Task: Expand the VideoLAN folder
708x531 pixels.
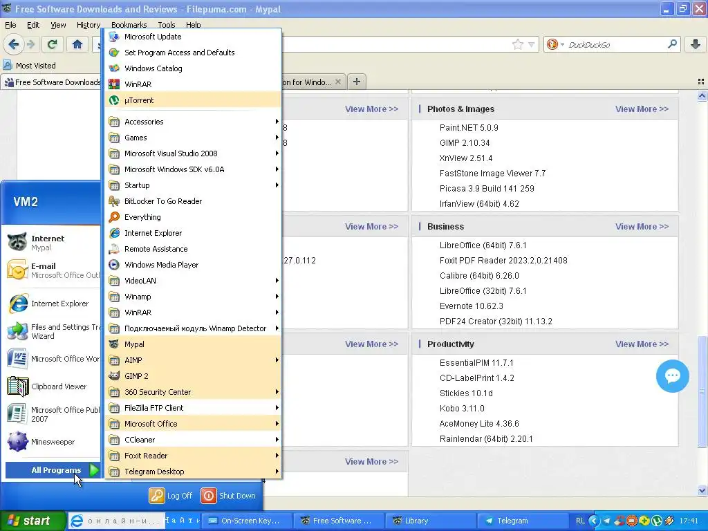Action: click(x=194, y=281)
